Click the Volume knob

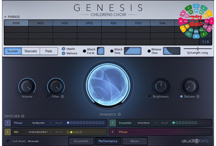[27, 86]
